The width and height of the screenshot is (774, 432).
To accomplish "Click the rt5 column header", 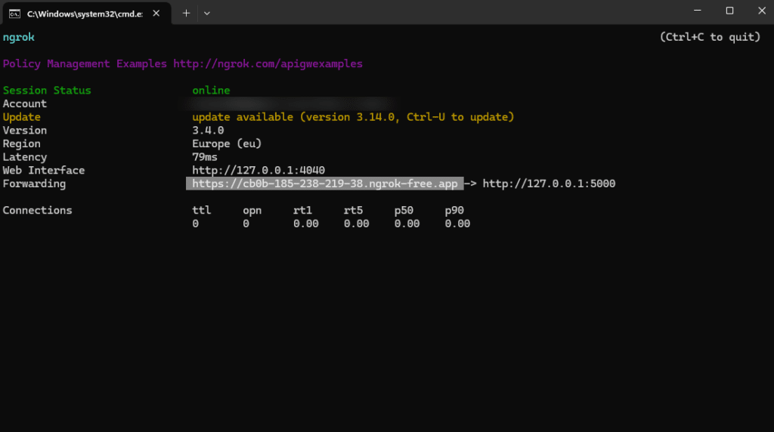I will [x=353, y=210].
